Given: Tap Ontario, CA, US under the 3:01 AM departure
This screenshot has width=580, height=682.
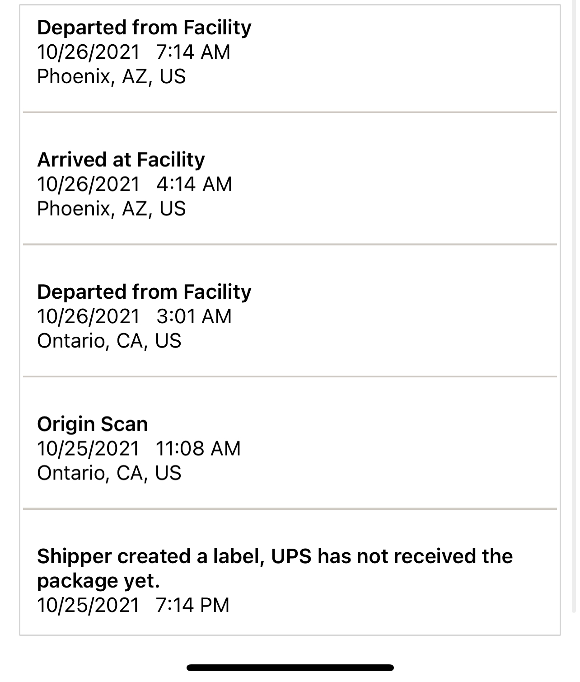Looking at the screenshot, I should pos(109,341).
